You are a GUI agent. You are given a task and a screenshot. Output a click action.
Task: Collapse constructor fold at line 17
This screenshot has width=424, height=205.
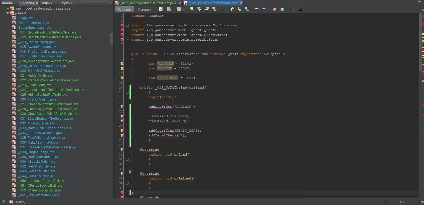(x=127, y=92)
